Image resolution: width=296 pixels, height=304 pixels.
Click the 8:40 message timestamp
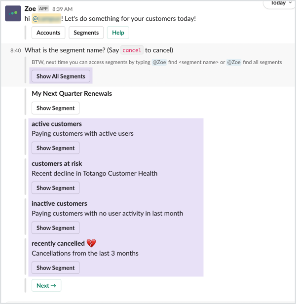[16, 51]
